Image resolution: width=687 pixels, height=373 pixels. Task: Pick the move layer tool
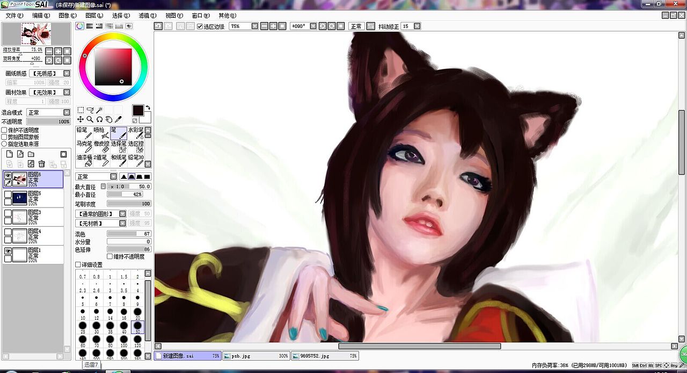tap(81, 119)
